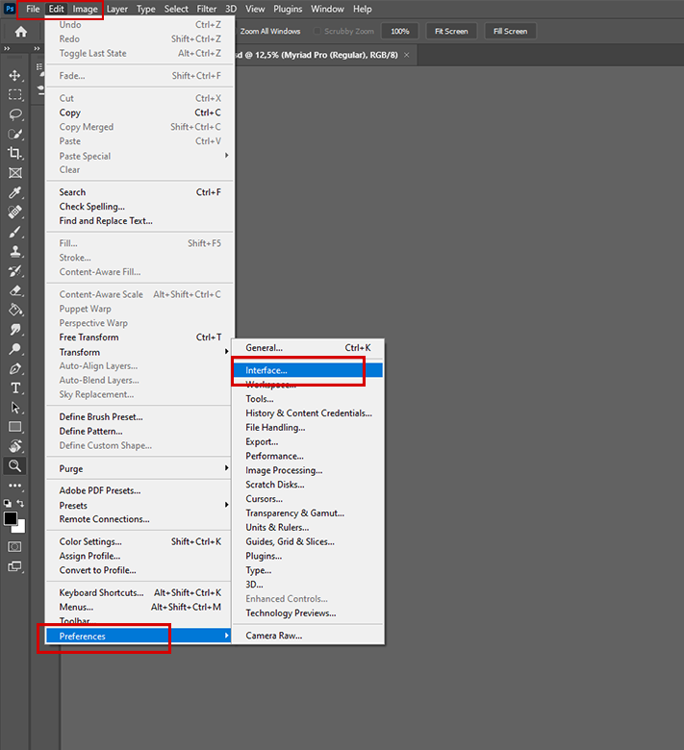This screenshot has width=684, height=750.
Task: Toggle Quick Mask mode icon
Action: [14, 547]
